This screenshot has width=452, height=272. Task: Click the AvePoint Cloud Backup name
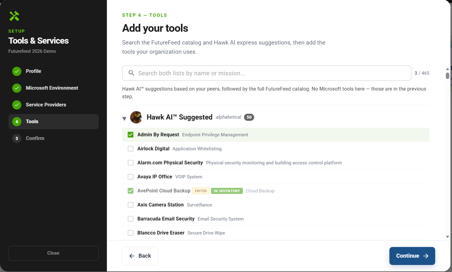click(164, 191)
